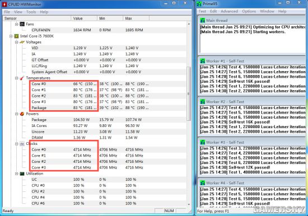Click the Worker #1 Self-Test window icon
The width and height of the screenshot is (308, 216).
coord(203,61)
